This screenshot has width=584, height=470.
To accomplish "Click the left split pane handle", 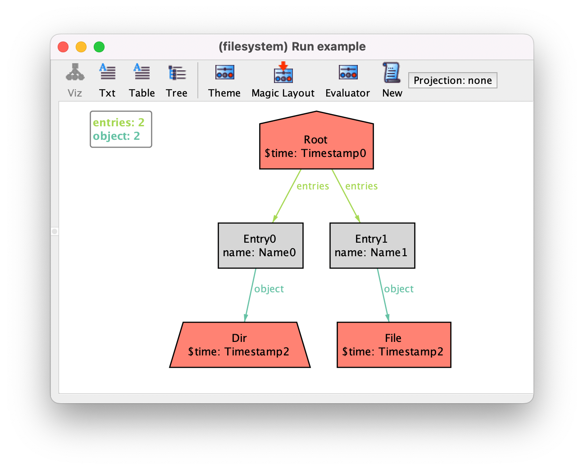I will tap(55, 231).
